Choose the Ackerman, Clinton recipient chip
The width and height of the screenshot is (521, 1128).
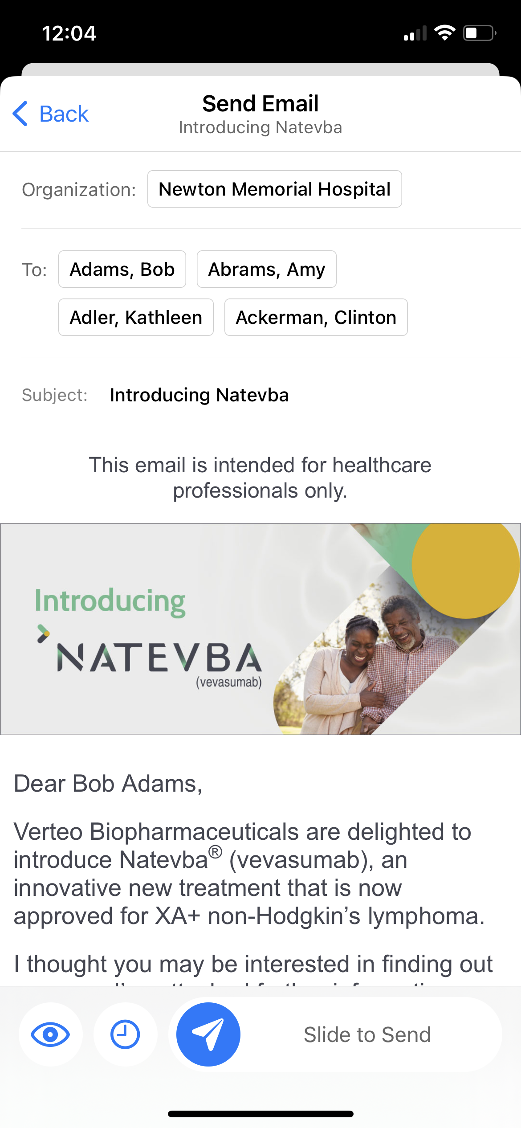coord(316,318)
